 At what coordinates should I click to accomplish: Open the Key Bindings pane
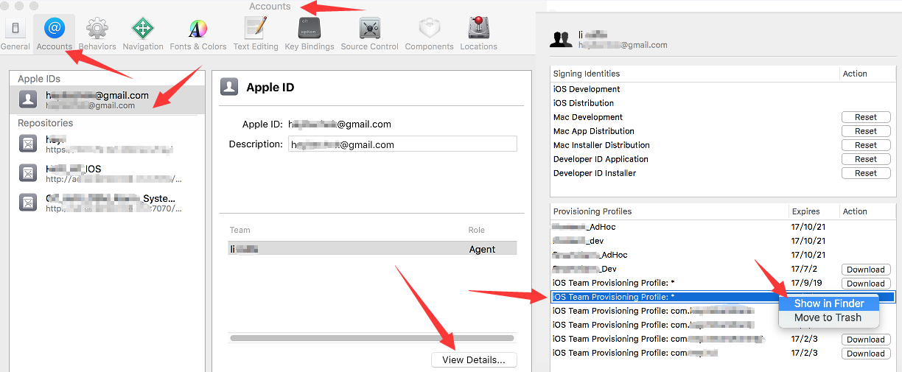tap(310, 34)
